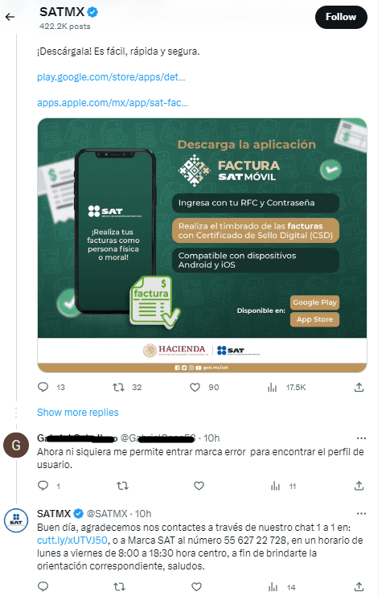Screen dimensions: 390x596
Task: Reply to the main post with 13 comments
Action: point(43,388)
